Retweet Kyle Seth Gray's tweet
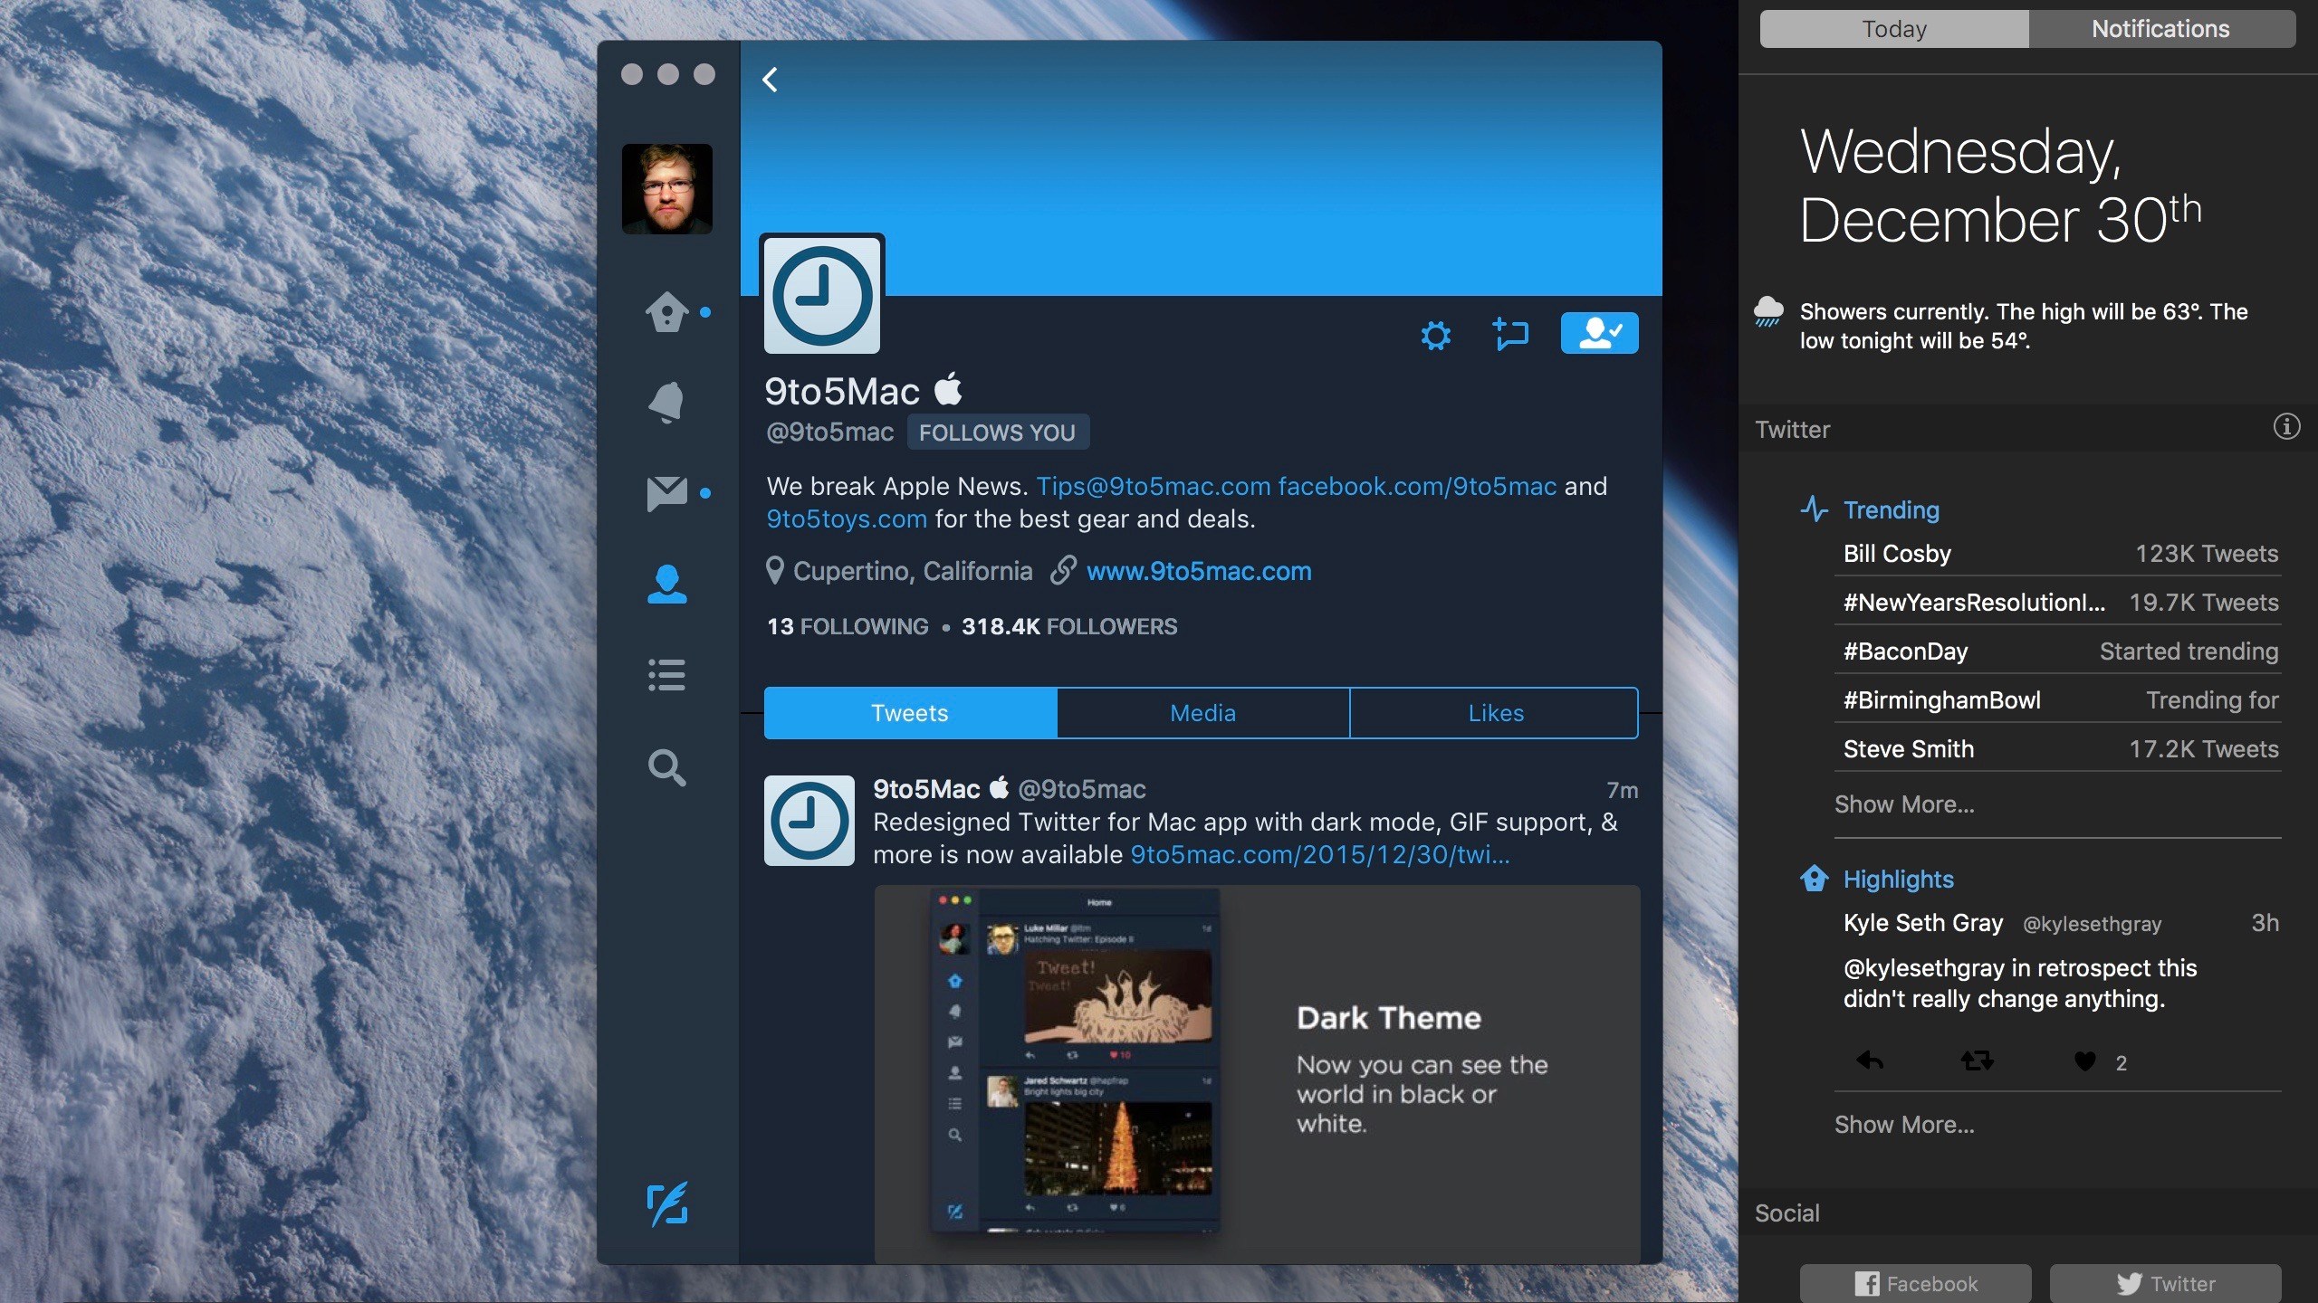 point(1977,1062)
